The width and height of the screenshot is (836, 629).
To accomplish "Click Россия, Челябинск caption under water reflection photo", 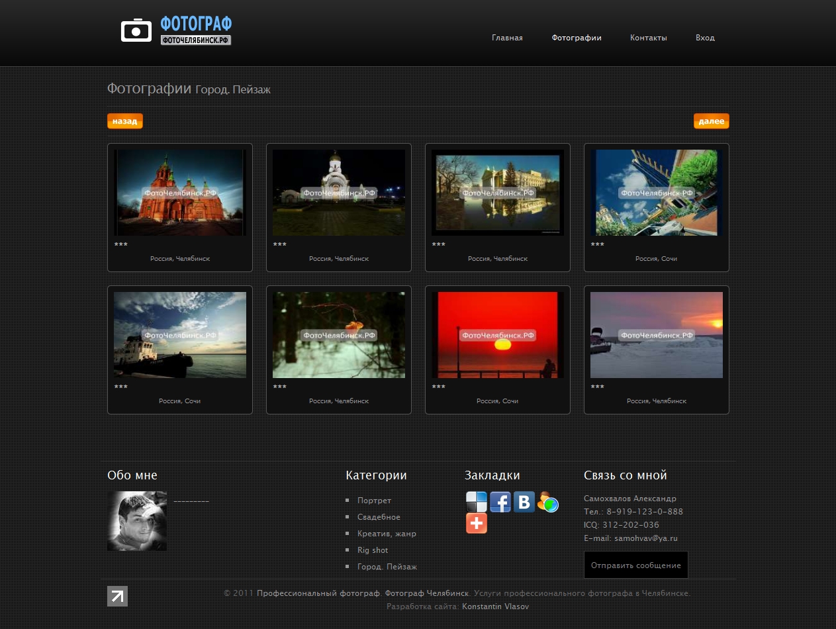I will click(498, 259).
